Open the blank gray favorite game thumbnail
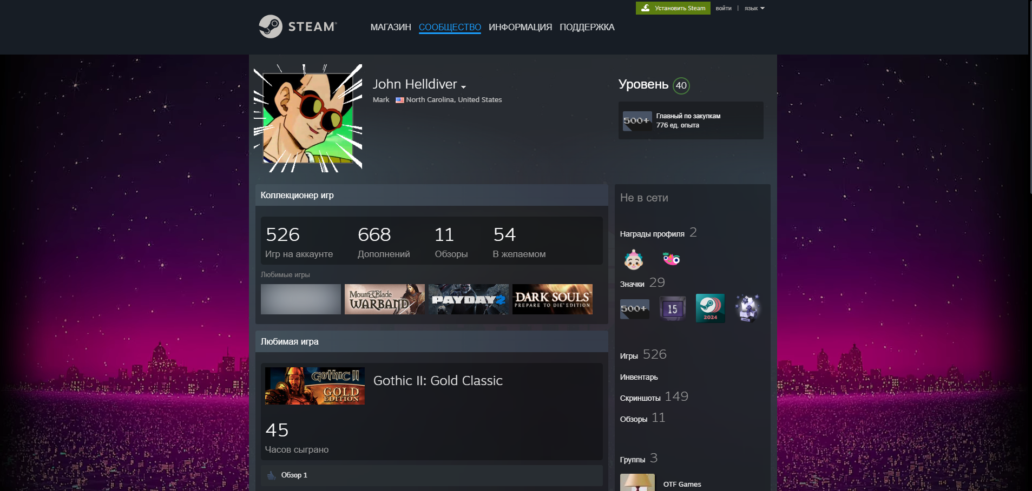The height and width of the screenshot is (491, 1032). 301,299
